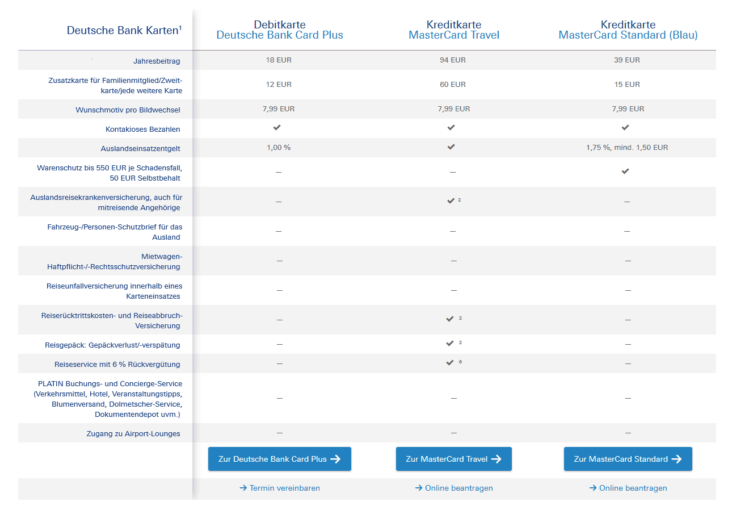Click Auslandsreisekrankenversicherung checkmark for MasterCard Travel
The width and height of the screenshot is (732, 510).
point(451,200)
